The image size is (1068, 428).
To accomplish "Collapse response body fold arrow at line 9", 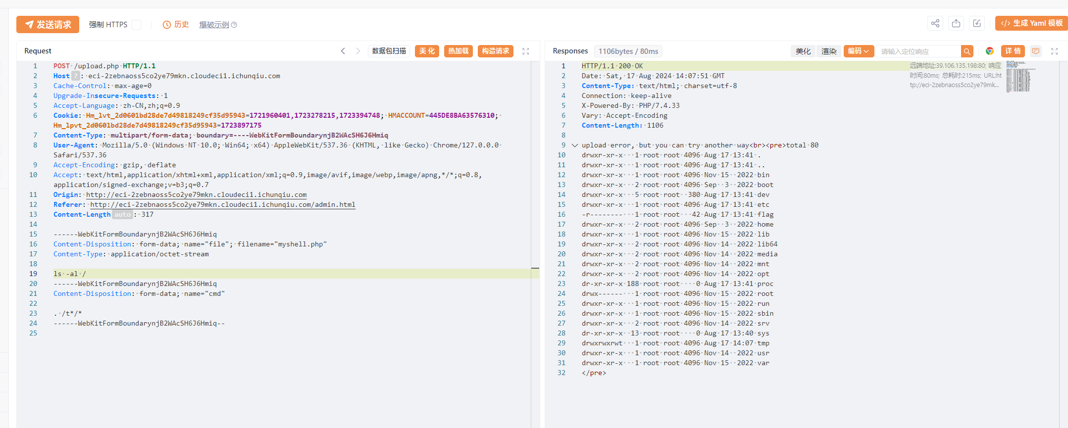I will [x=574, y=145].
